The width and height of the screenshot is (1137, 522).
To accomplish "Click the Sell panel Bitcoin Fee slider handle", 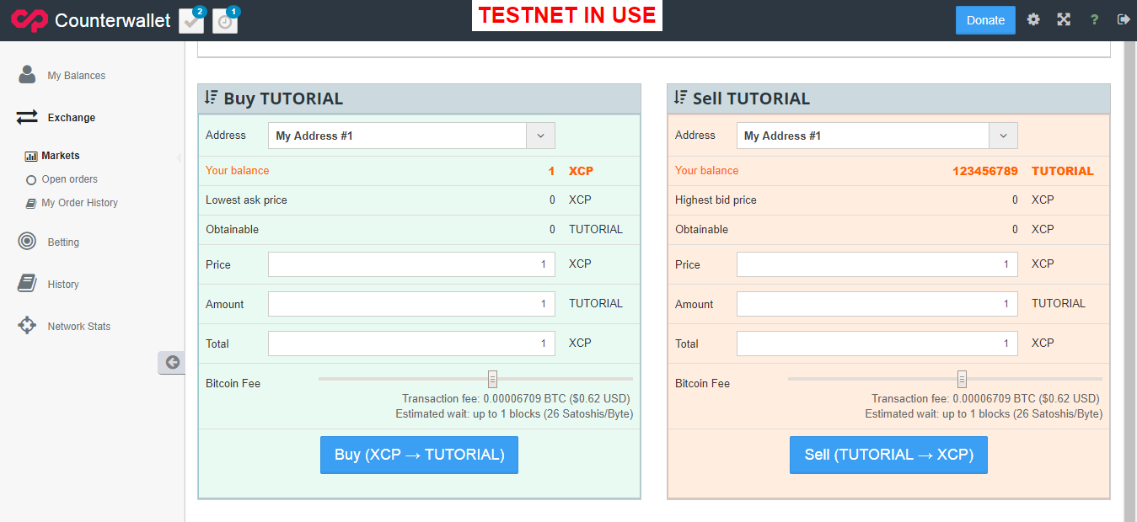I will [x=962, y=379].
